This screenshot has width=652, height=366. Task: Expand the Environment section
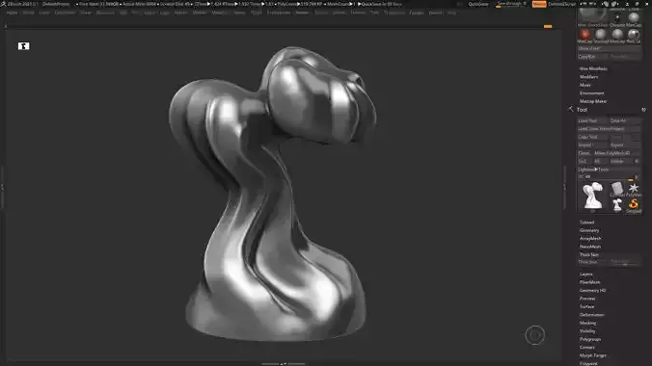pos(591,93)
